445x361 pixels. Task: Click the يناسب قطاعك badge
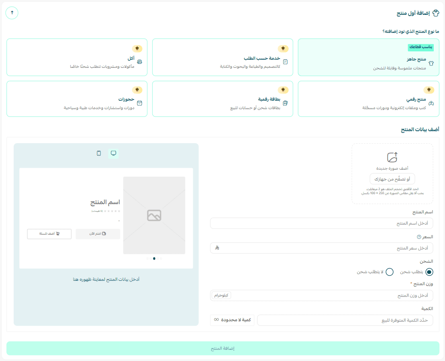coord(421,47)
